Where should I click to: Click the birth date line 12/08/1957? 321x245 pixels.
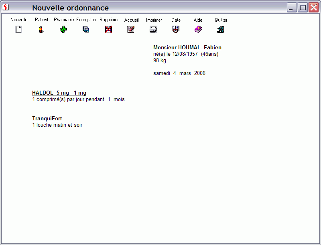pyautogui.click(x=186, y=54)
